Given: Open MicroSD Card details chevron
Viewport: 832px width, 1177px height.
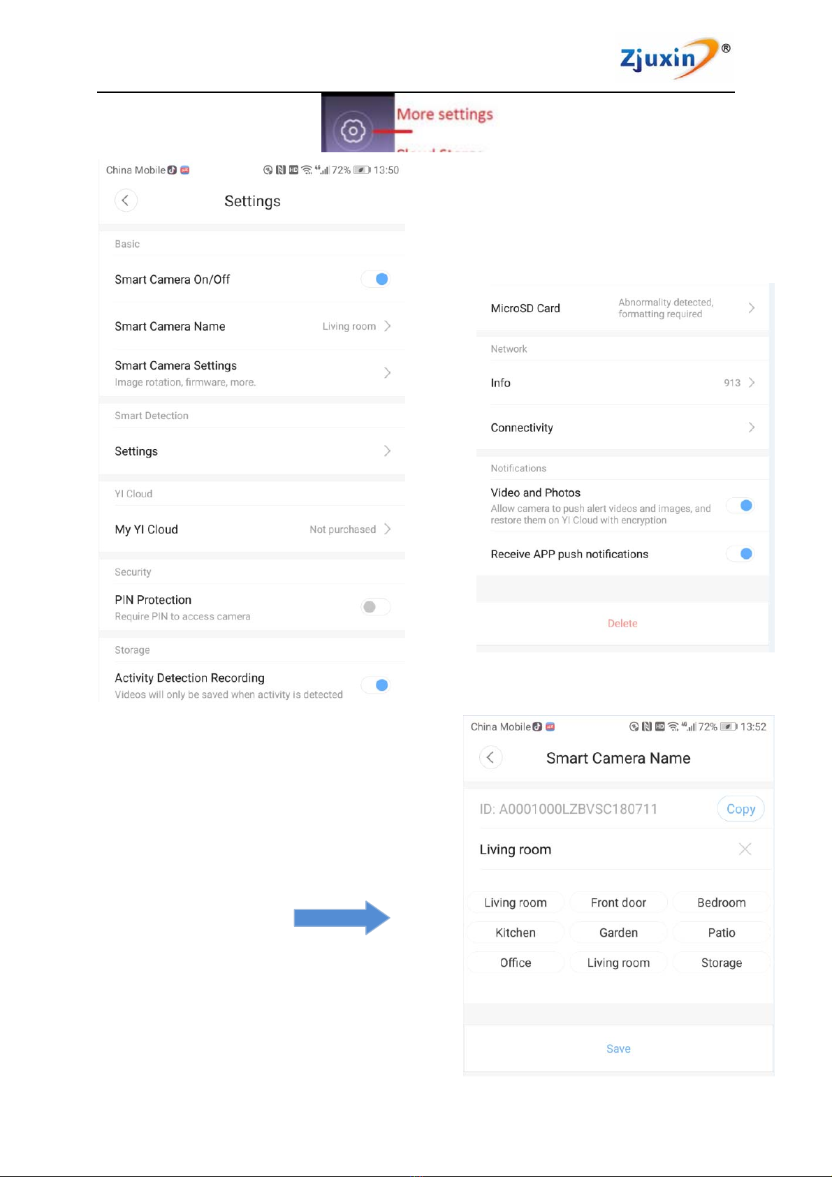Looking at the screenshot, I should point(752,308).
